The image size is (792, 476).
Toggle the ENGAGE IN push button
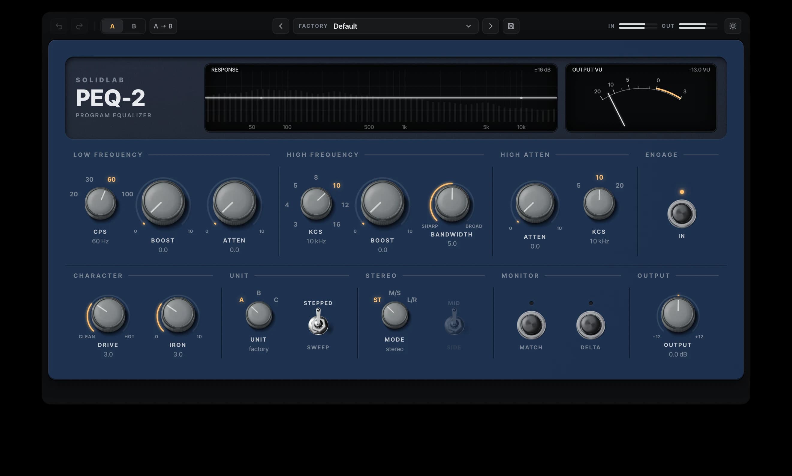point(681,214)
